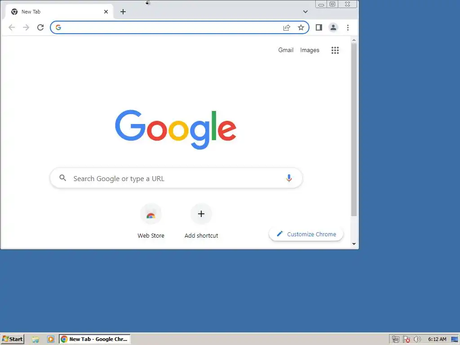Click the action center flag tray icon
Screen dimensions: 460x345
(406, 340)
